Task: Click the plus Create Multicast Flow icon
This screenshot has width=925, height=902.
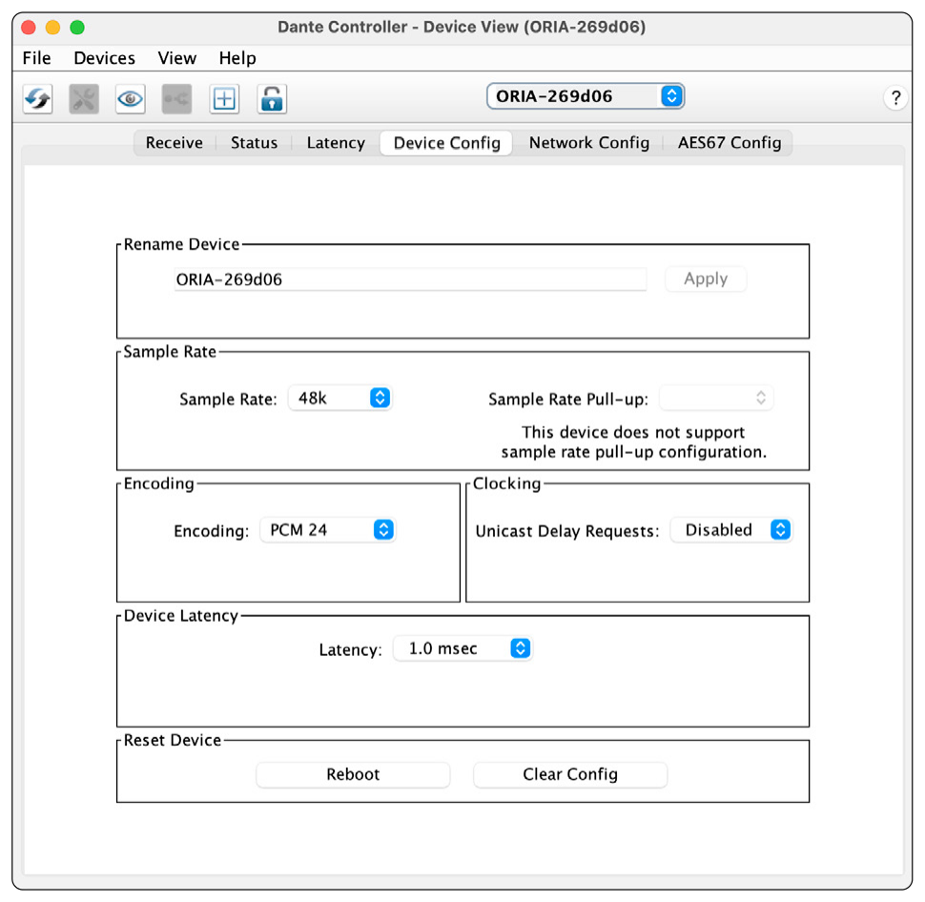Action: pyautogui.click(x=224, y=98)
